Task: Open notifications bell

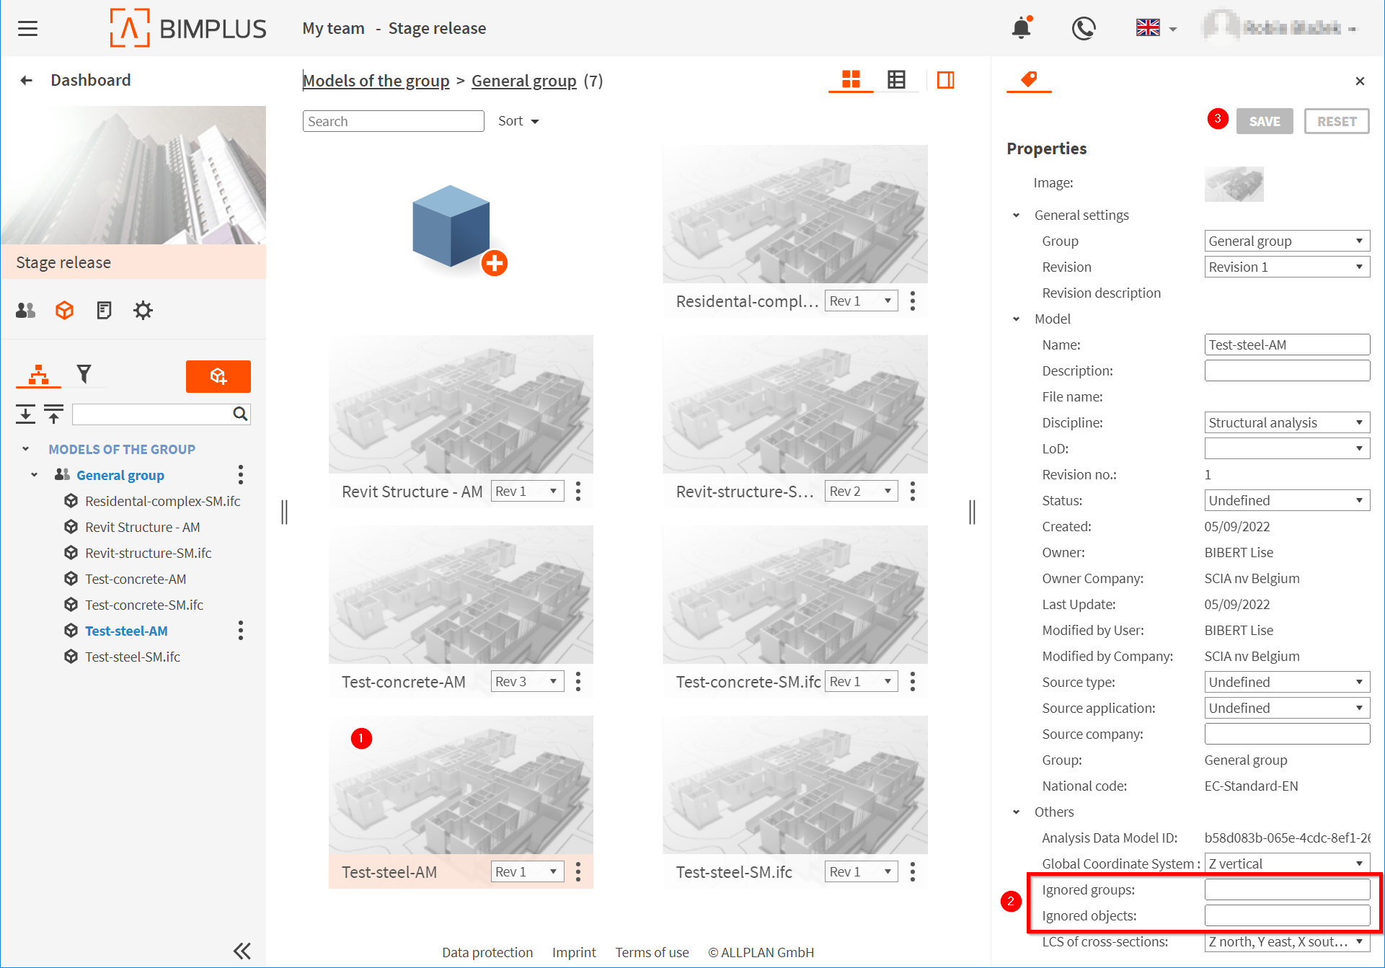Action: click(1021, 28)
